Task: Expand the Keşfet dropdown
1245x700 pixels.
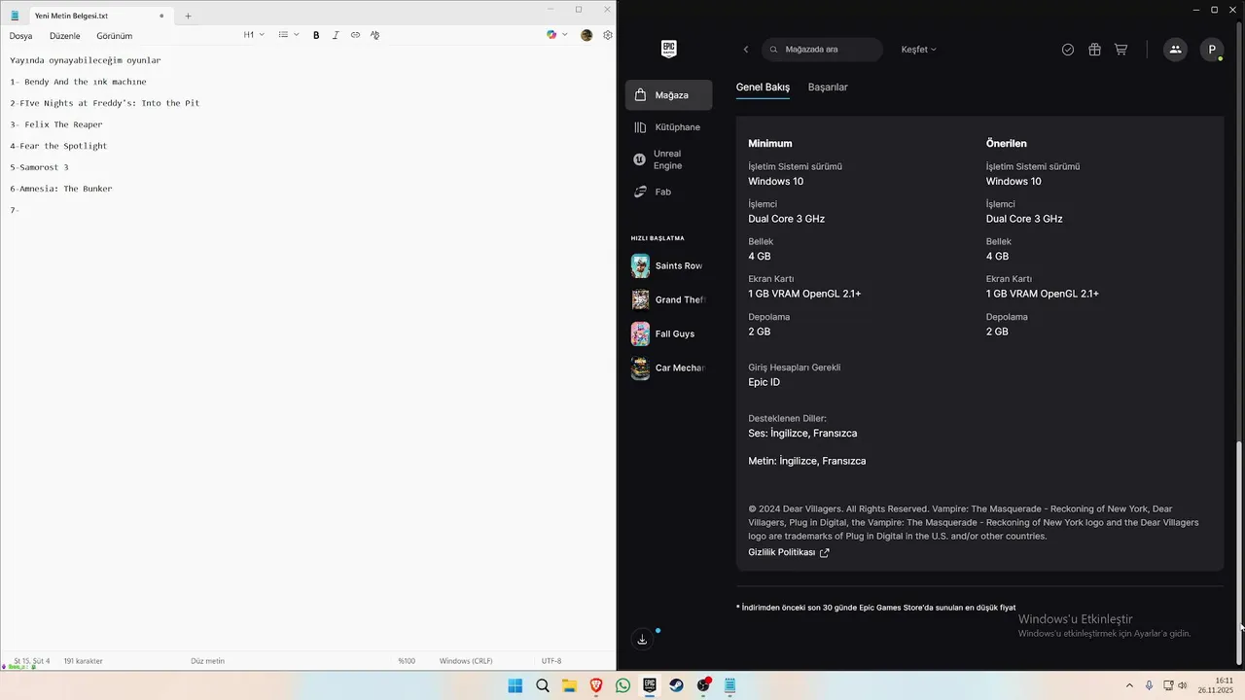Action: tap(918, 50)
